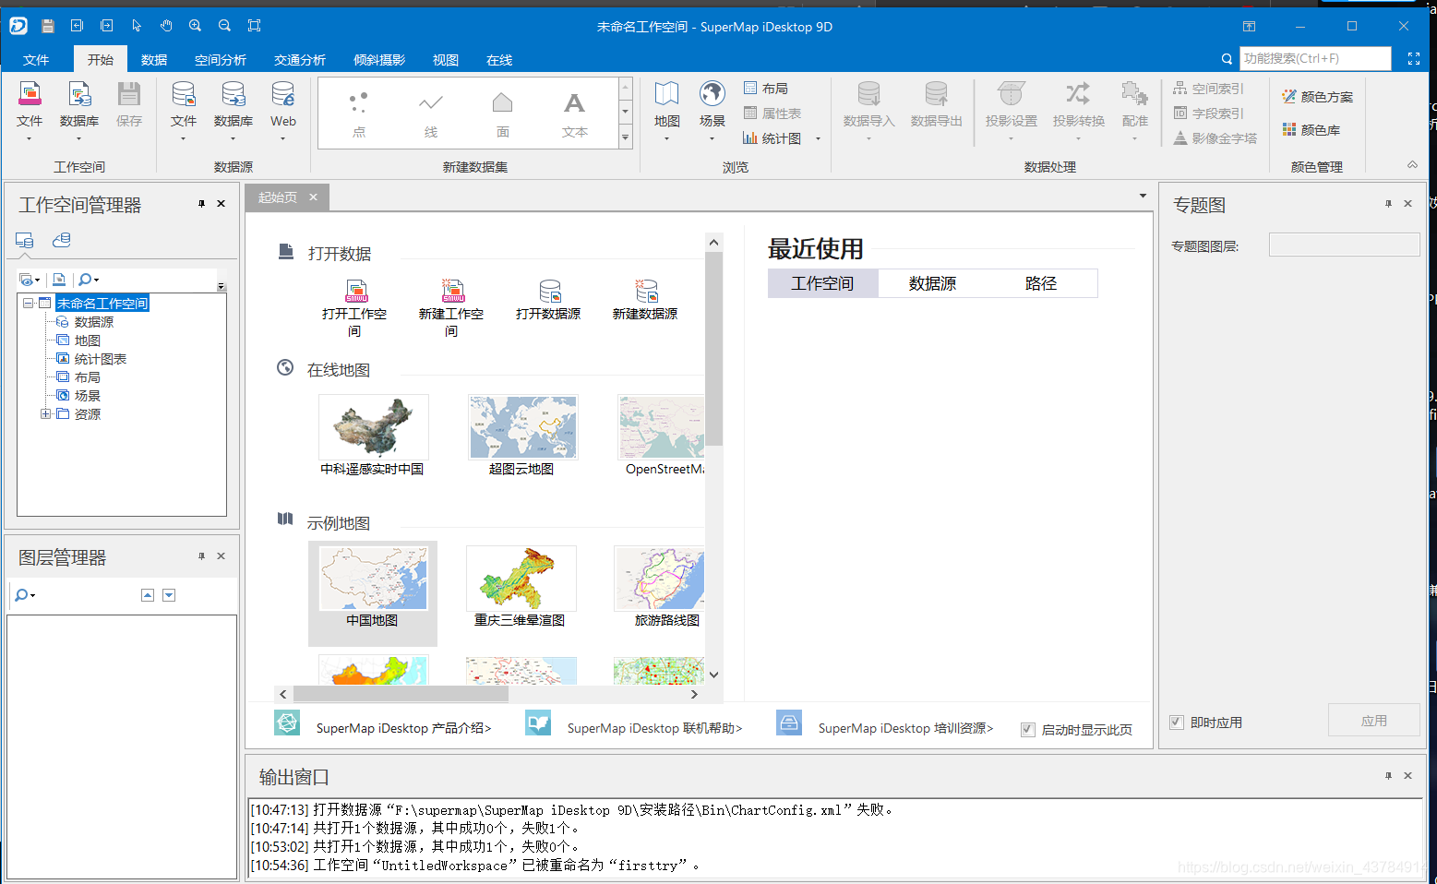Image resolution: width=1437 pixels, height=884 pixels.
Task: Create new 点 point dataset
Action: pos(359,113)
